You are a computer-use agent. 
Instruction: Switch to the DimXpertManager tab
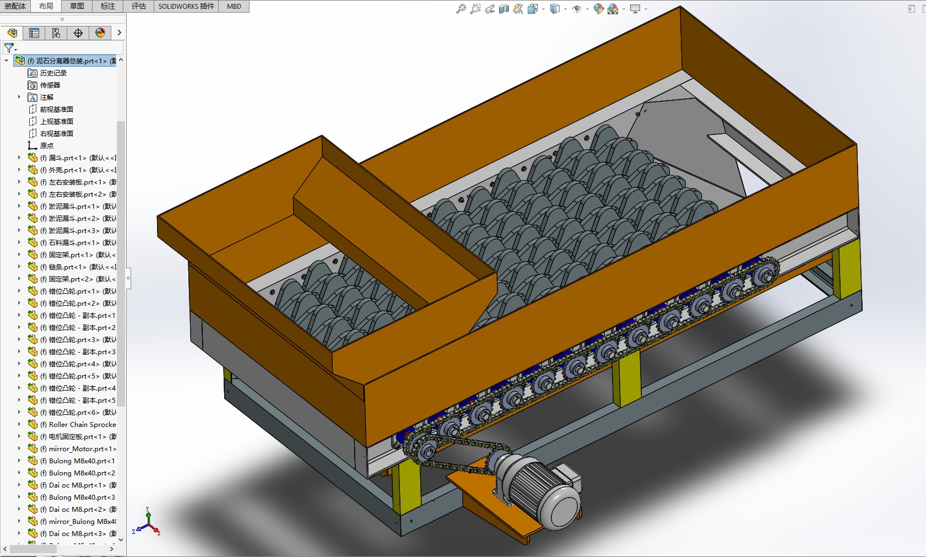(78, 33)
